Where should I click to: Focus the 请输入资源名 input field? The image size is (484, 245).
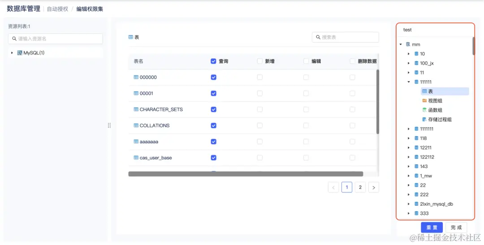click(x=56, y=39)
